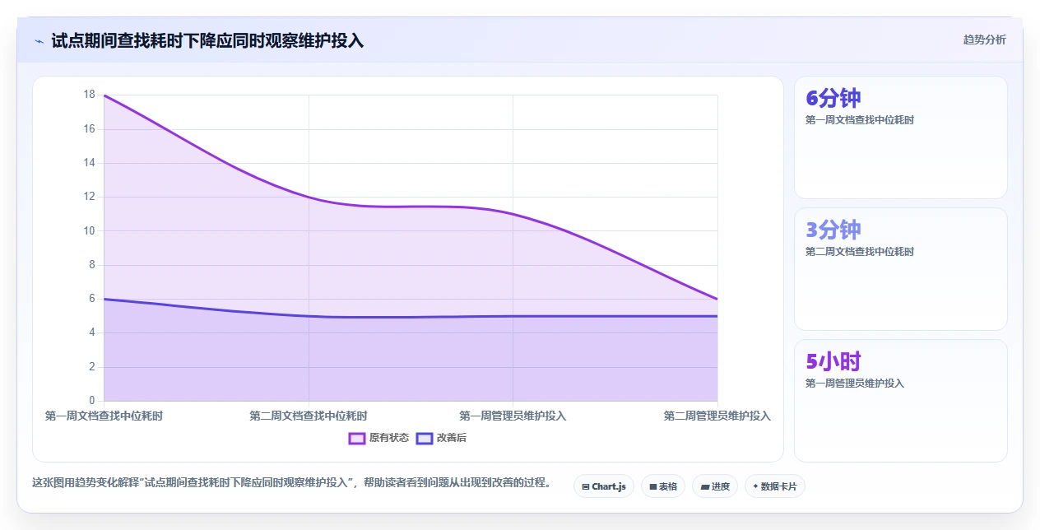Toggle the 改善后 legend swatch

tap(425, 438)
